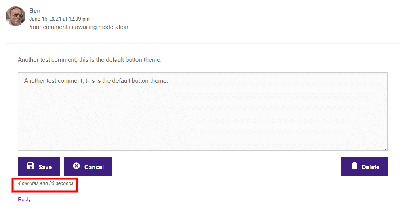This screenshot has width=406, height=210.
Task: Click the author name Ben
Action: point(35,11)
